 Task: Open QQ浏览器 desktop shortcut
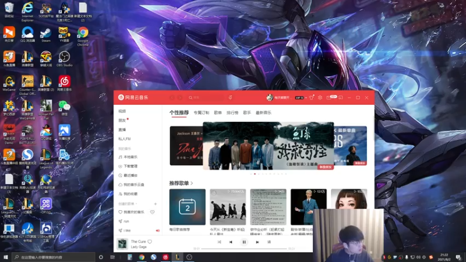pos(27,34)
